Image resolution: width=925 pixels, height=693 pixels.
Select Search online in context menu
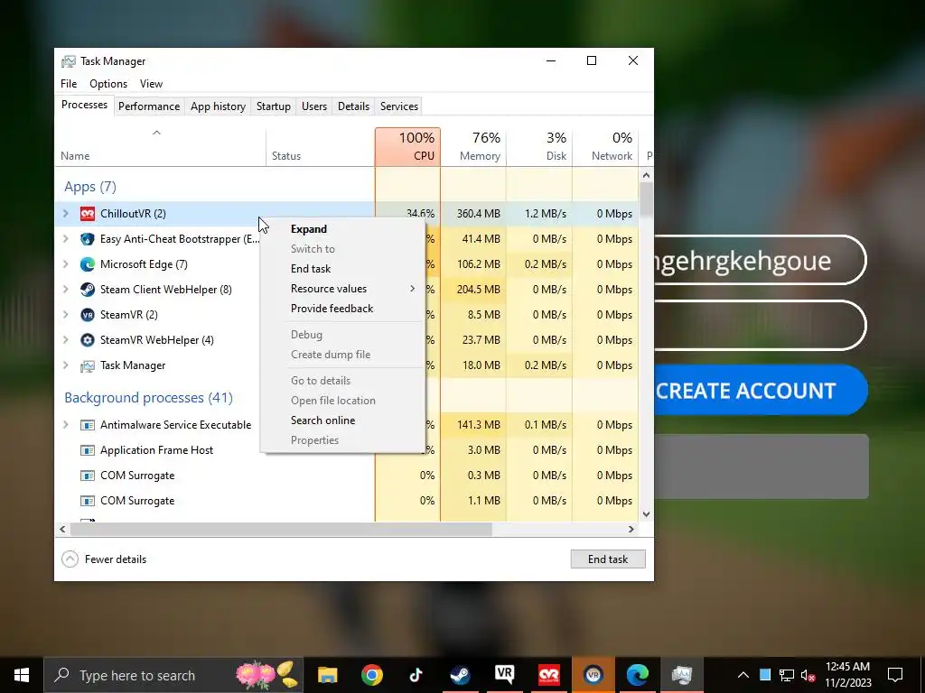point(342,420)
